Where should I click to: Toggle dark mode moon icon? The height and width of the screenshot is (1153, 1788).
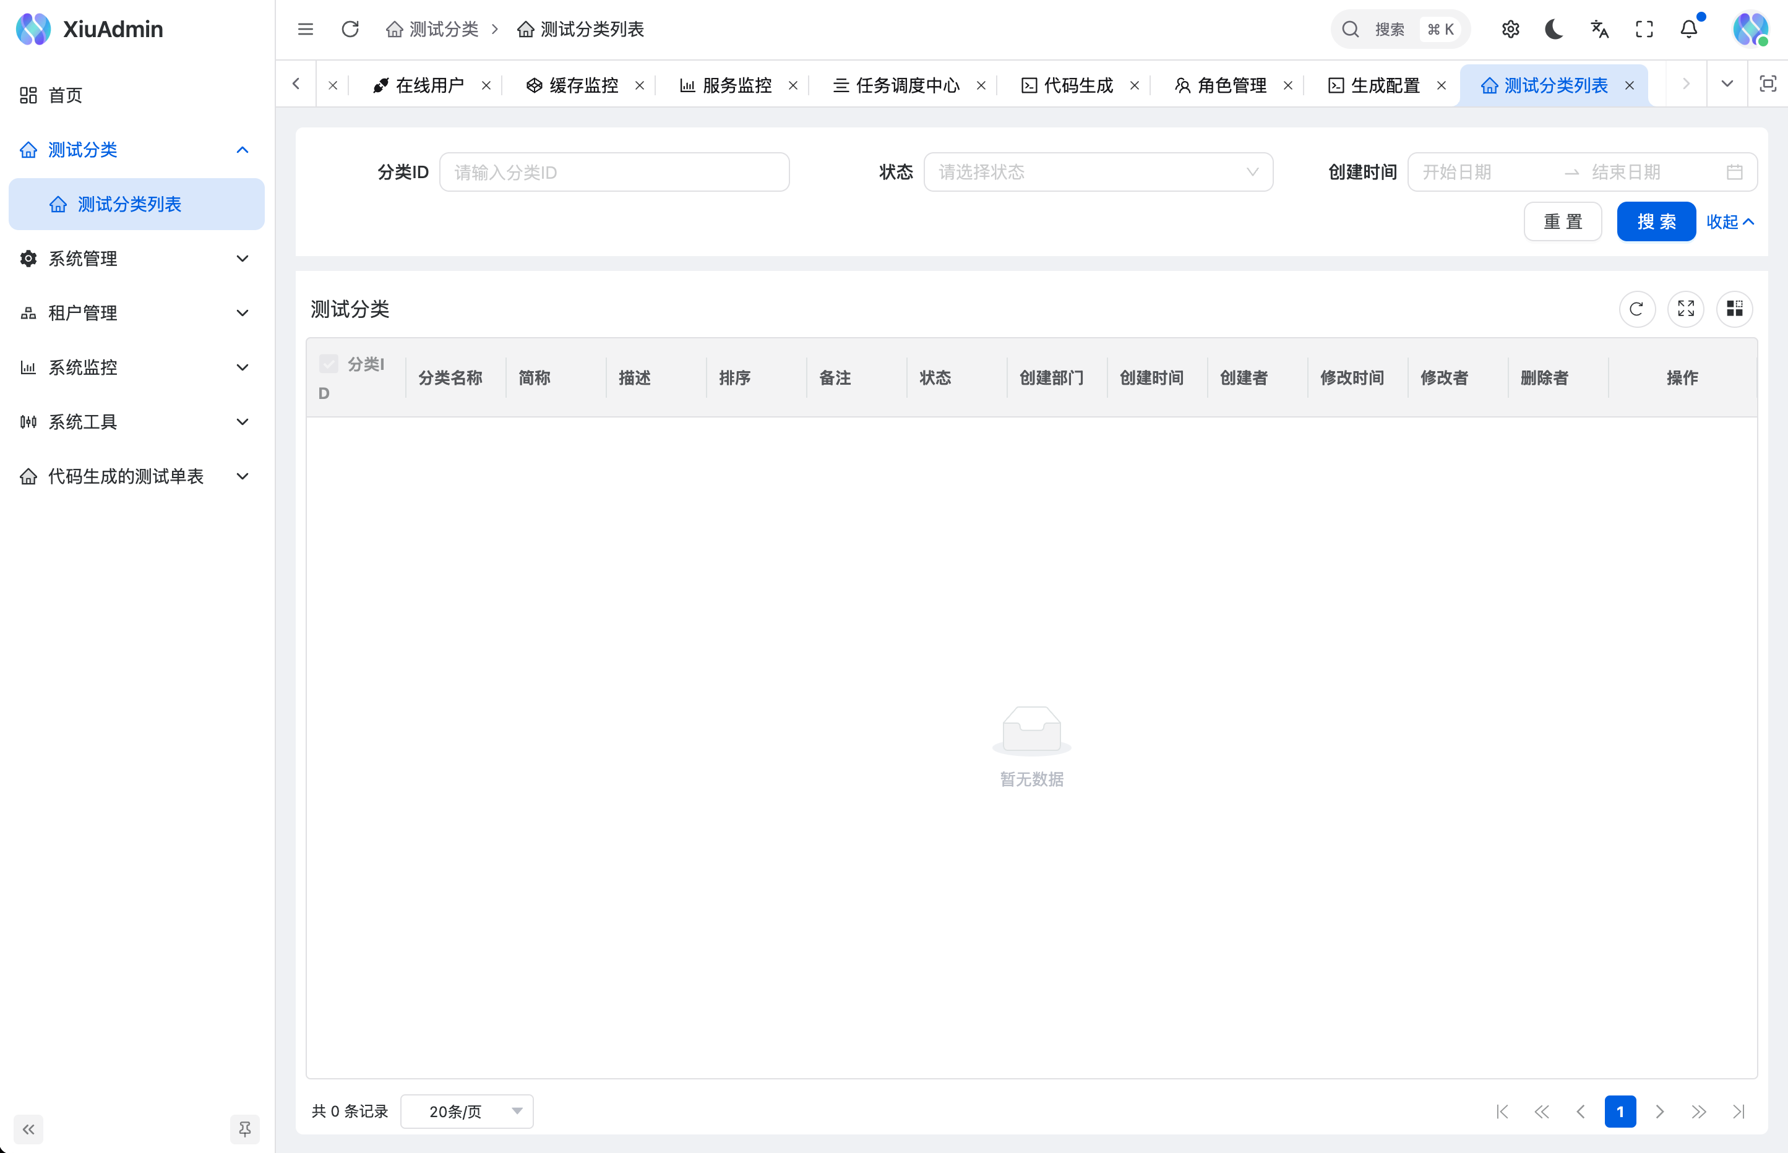(x=1554, y=29)
